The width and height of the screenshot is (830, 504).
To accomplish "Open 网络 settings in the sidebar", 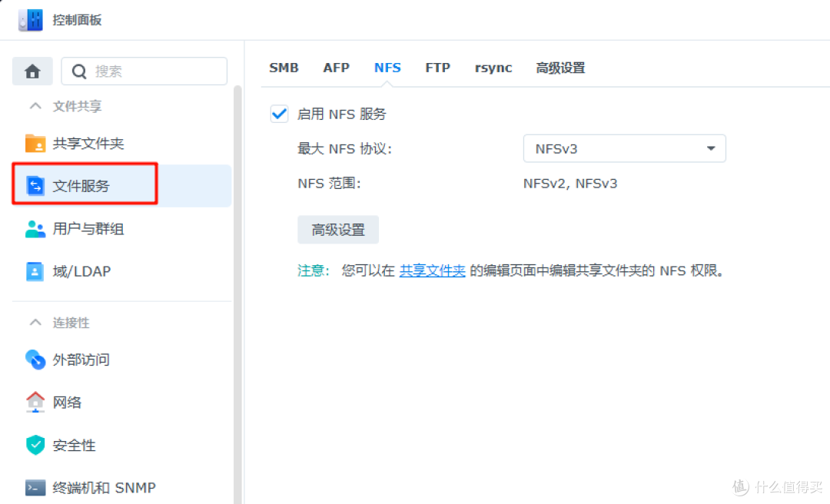I will tap(67, 402).
